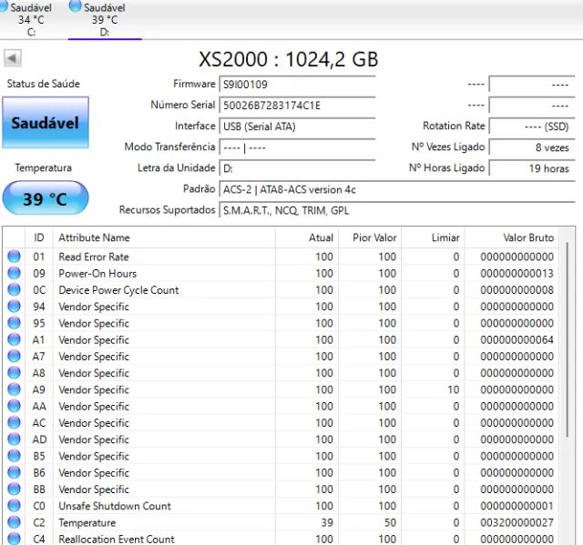Click the Vendor Specific name in row AD
The width and height of the screenshot is (583, 545).
tap(94, 440)
